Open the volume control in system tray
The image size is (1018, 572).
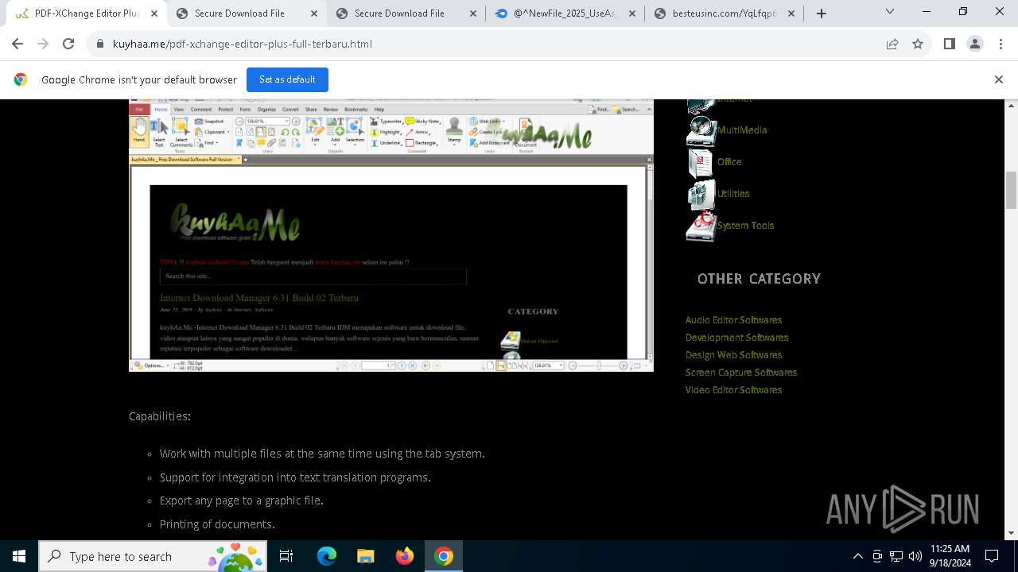click(915, 556)
